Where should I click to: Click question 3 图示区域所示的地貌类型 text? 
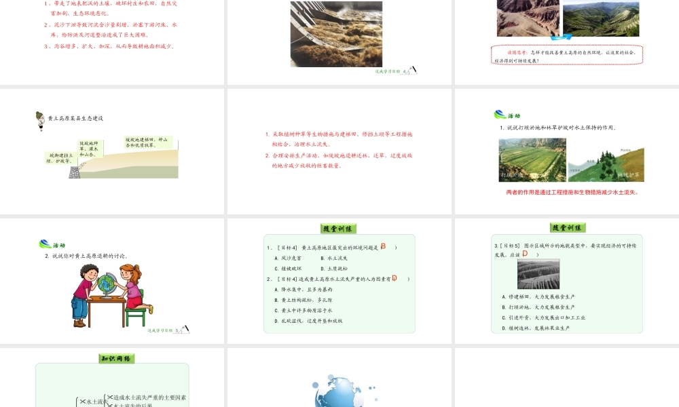coord(566,250)
